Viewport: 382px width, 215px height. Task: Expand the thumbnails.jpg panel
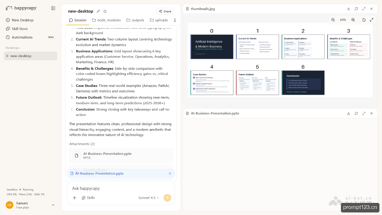tap(364, 9)
